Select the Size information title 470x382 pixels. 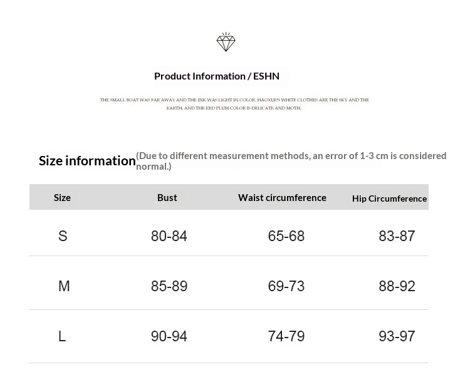87,160
